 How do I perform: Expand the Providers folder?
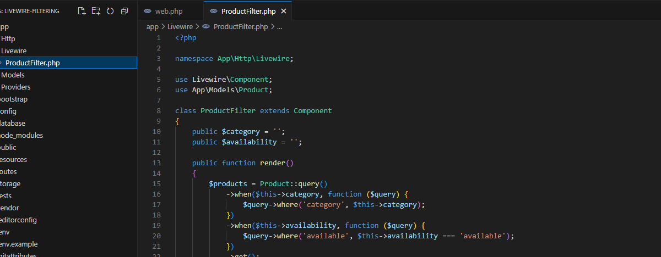click(x=68, y=87)
